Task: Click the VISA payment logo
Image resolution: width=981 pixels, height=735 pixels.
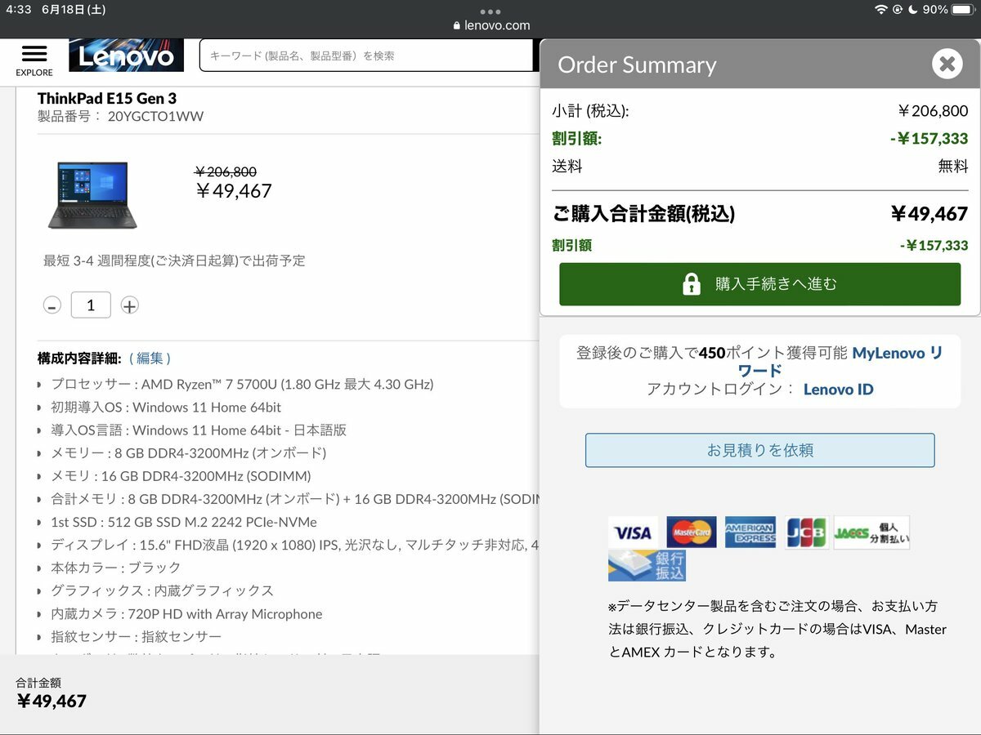Action: pyautogui.click(x=633, y=532)
